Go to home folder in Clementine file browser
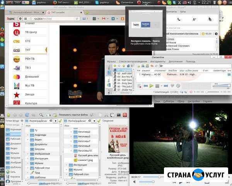 tap(128, 66)
